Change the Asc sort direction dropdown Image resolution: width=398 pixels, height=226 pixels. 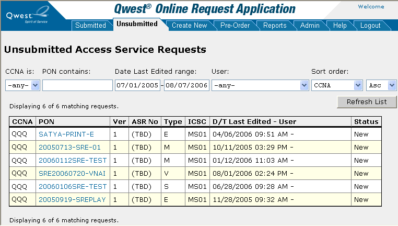coord(381,85)
